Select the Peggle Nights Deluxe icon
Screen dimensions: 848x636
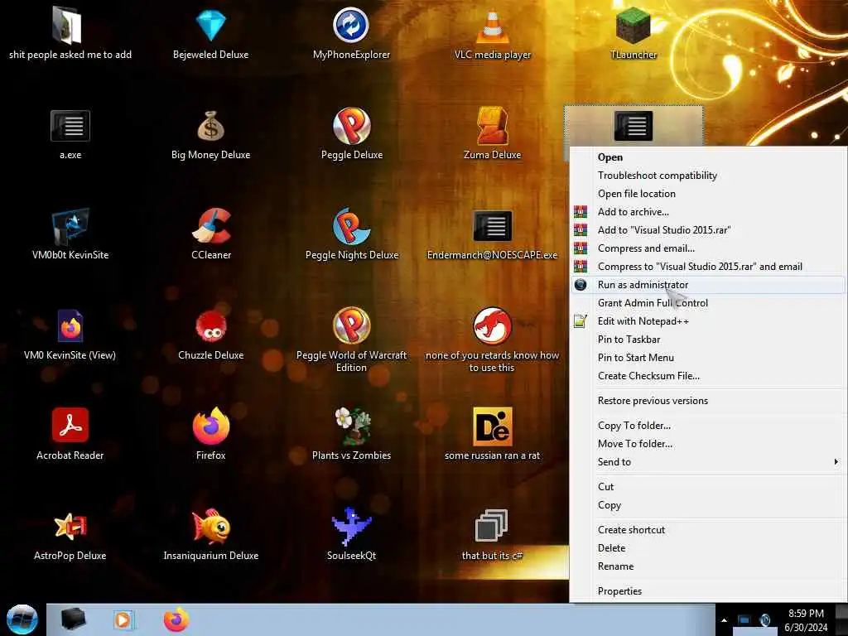[351, 226]
